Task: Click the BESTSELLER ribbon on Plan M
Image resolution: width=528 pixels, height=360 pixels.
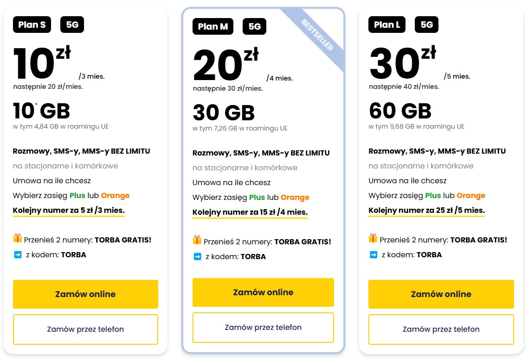Action: pos(318,35)
